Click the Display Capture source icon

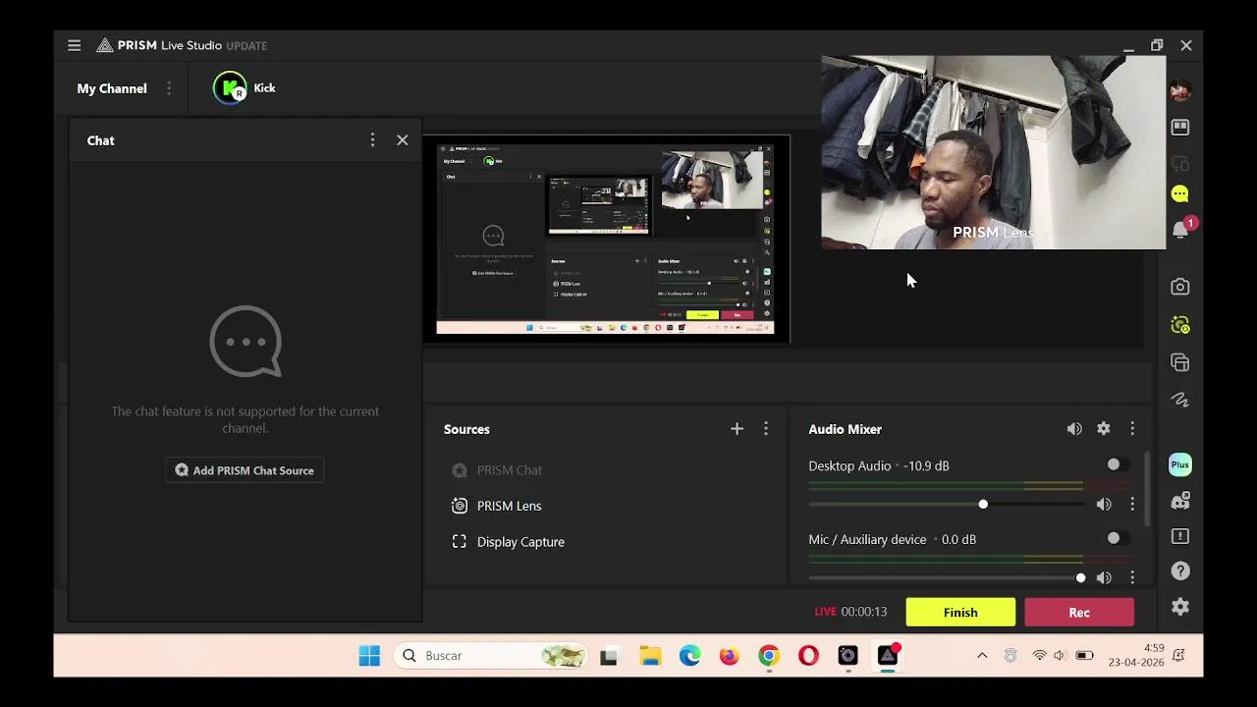pos(460,542)
